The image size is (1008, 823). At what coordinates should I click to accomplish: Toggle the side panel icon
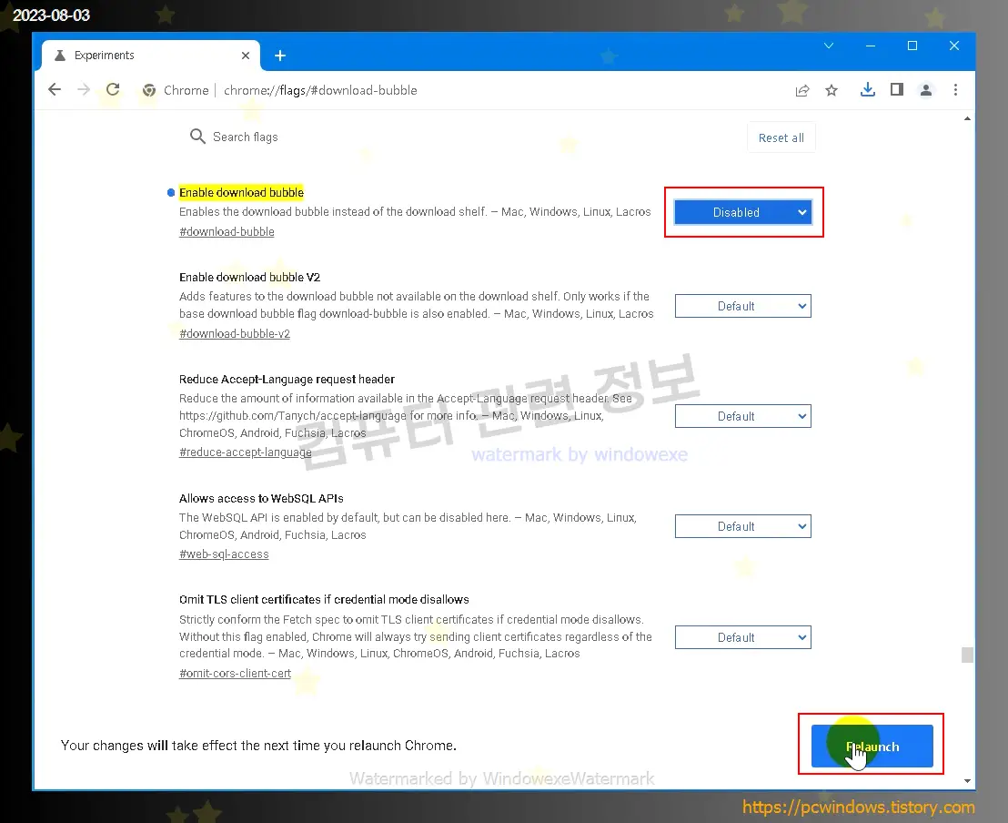click(897, 89)
